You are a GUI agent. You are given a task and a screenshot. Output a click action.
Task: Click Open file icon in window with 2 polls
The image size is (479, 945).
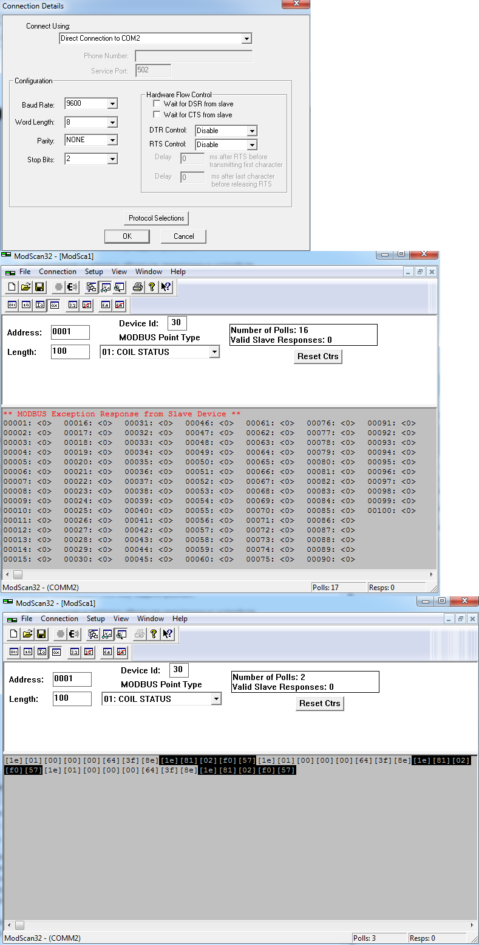pyautogui.click(x=27, y=634)
